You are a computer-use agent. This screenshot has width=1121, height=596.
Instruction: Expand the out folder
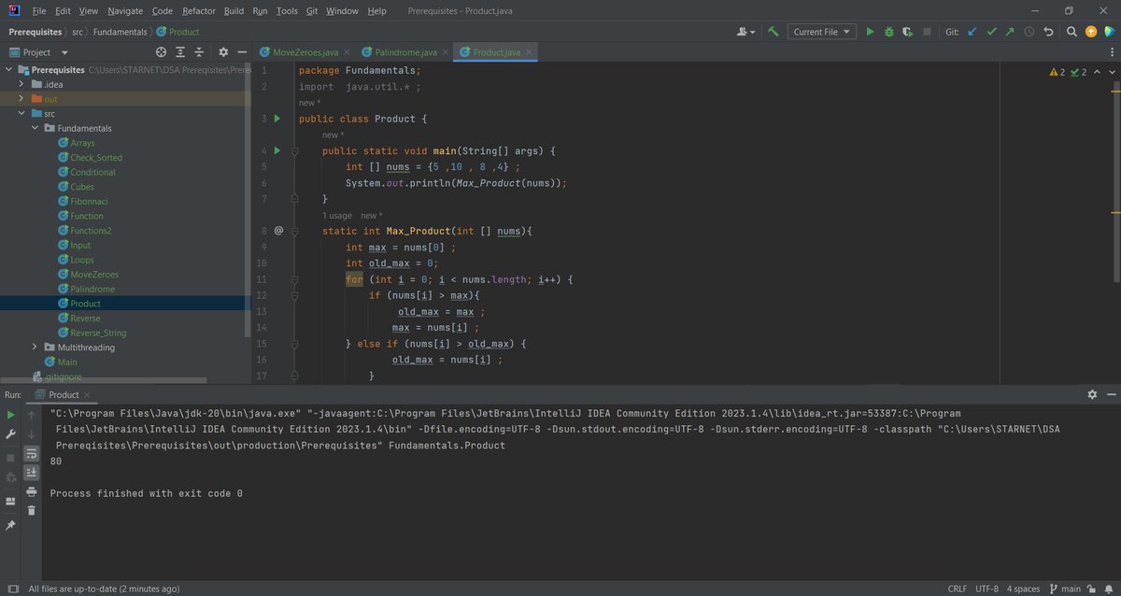point(22,99)
